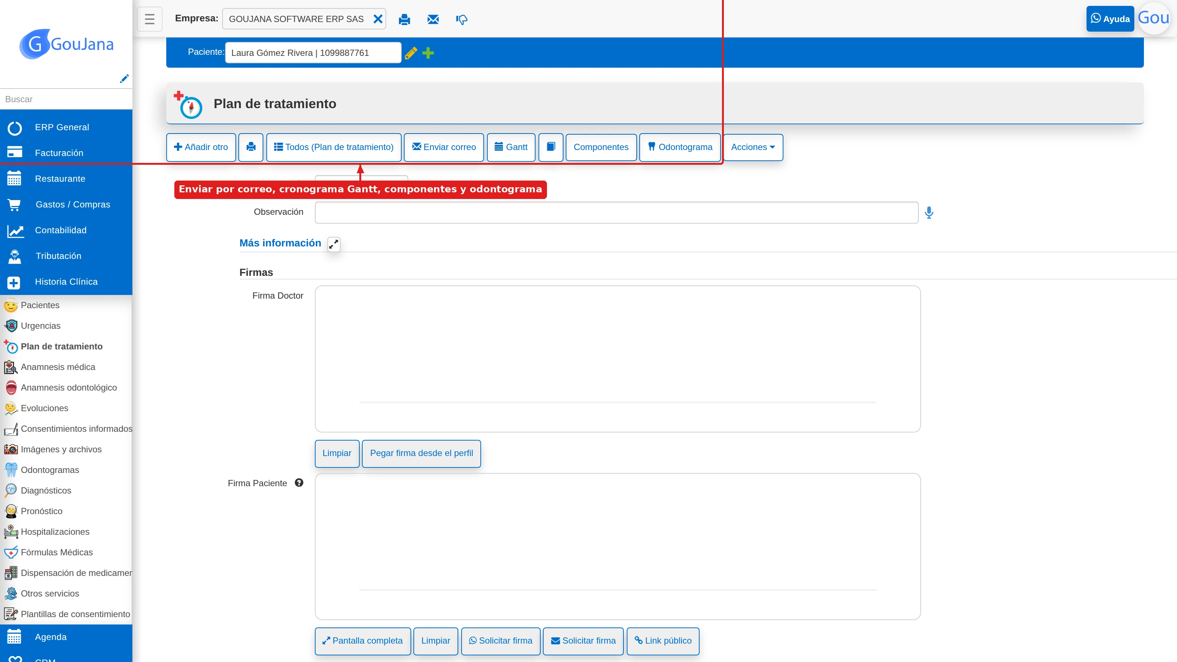1177x662 pixels.
Task: Click the Observación text field
Action: tap(616, 213)
